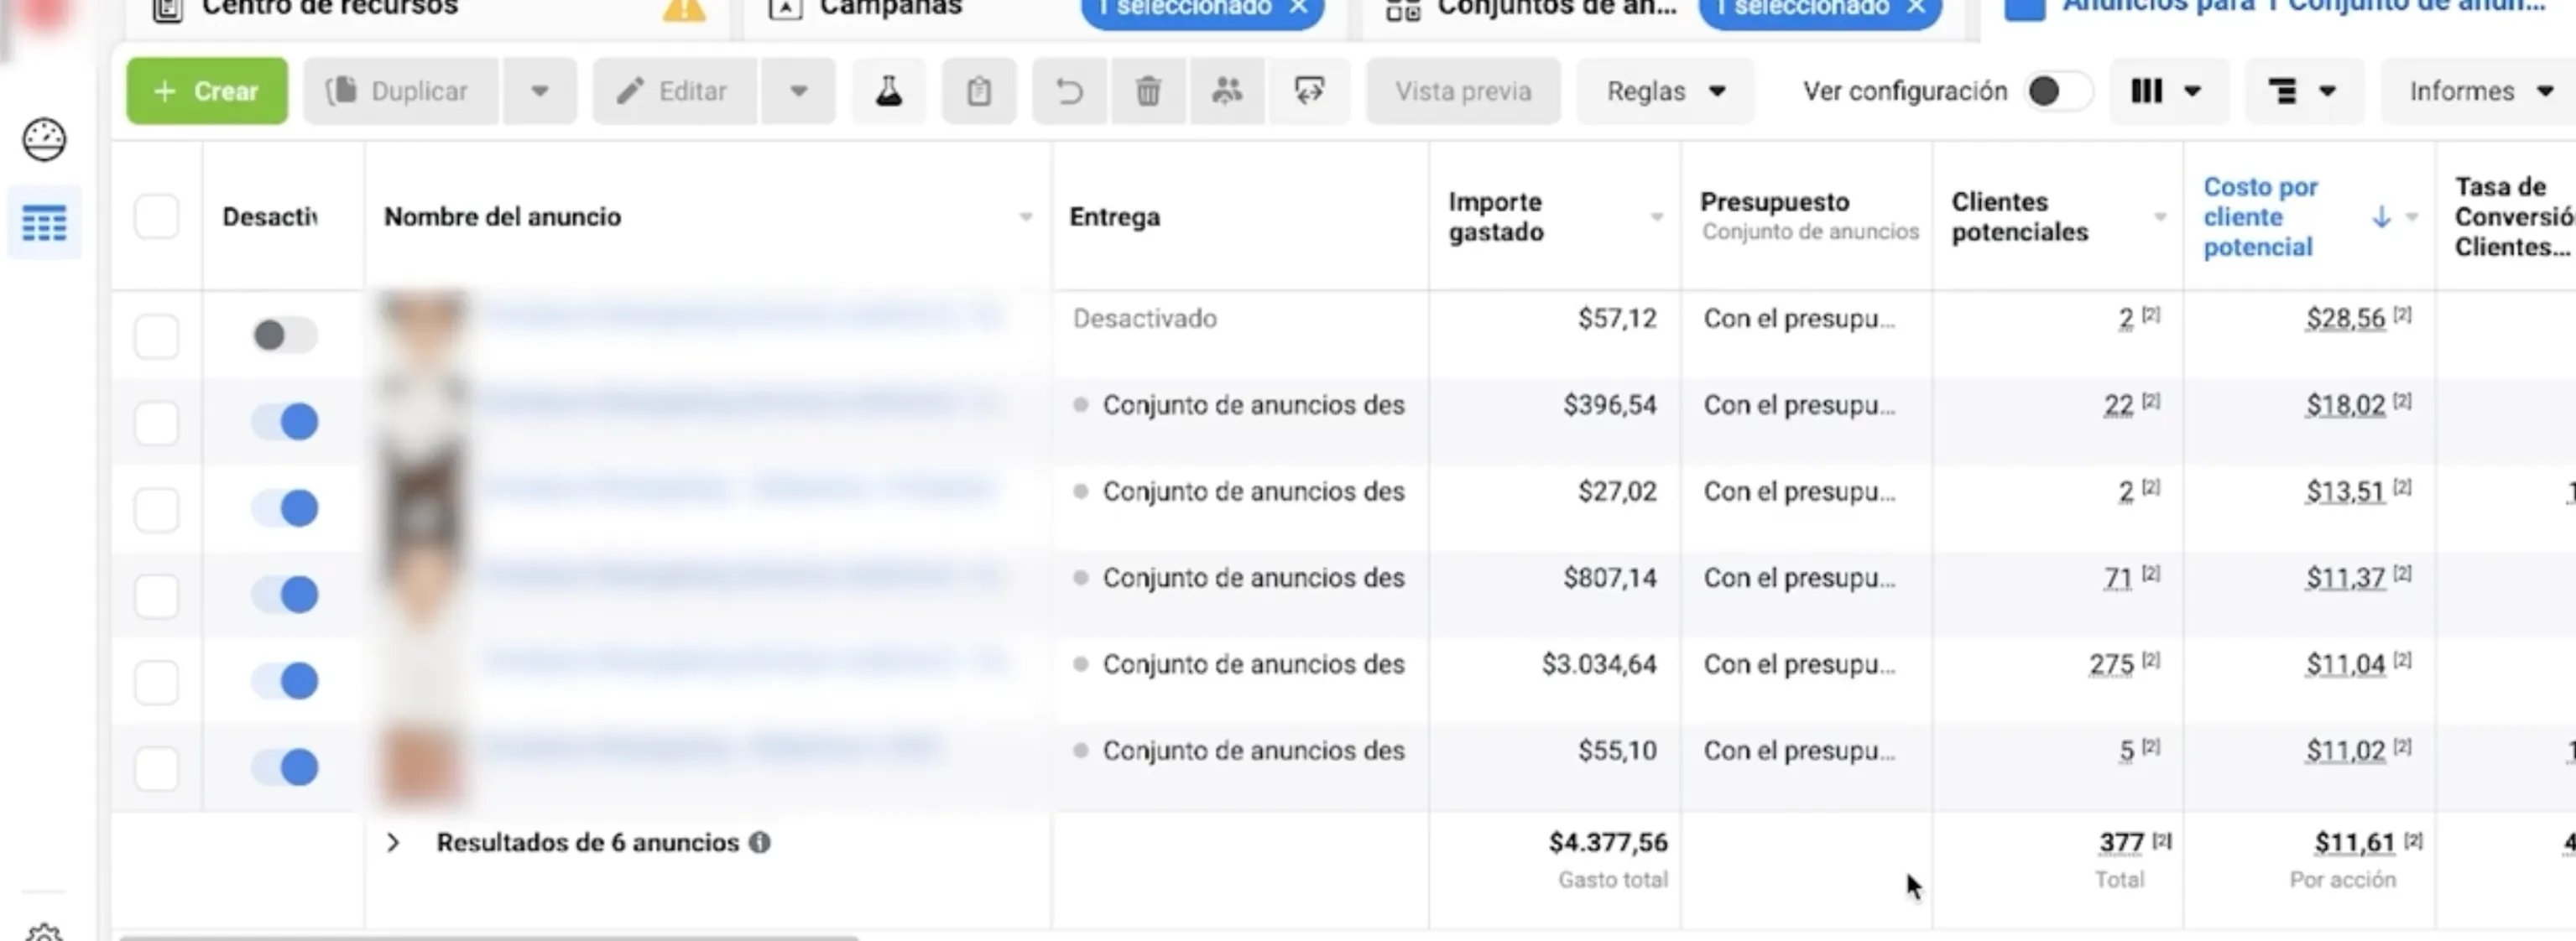Click the sort arrow on Costo por cliente potencial
Screen dimensions: 2576x941
[x=2381, y=217]
